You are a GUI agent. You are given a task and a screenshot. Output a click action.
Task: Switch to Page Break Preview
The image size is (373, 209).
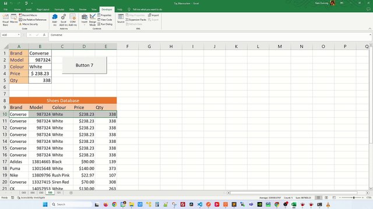(334, 197)
